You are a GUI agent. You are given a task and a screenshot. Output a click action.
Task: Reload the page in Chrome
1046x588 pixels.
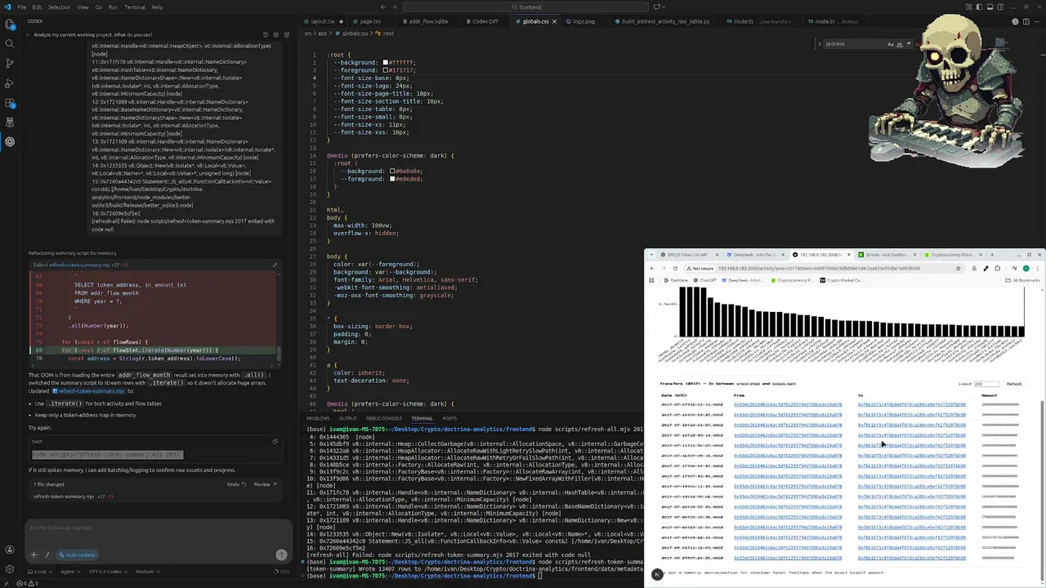[675, 268]
